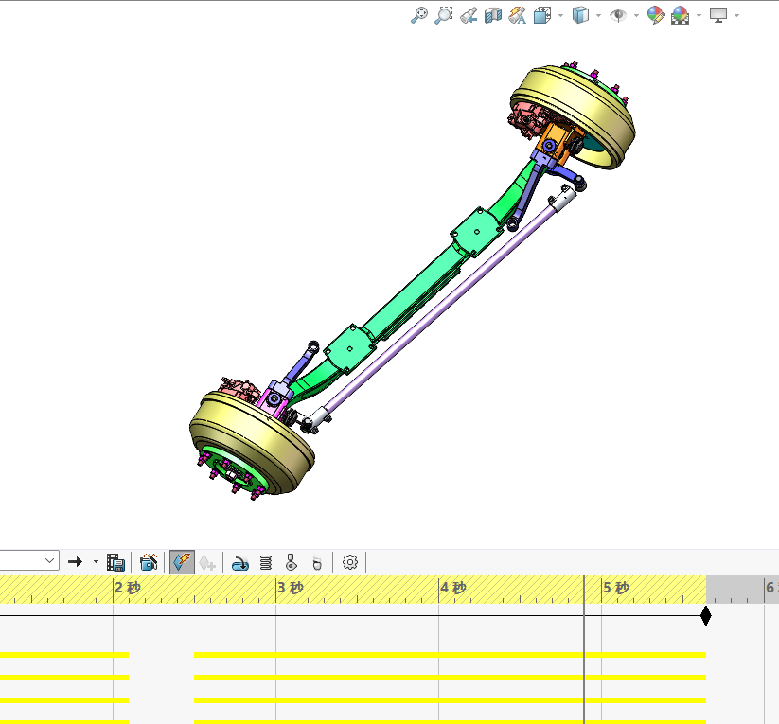Add a Contact between components

292,562
